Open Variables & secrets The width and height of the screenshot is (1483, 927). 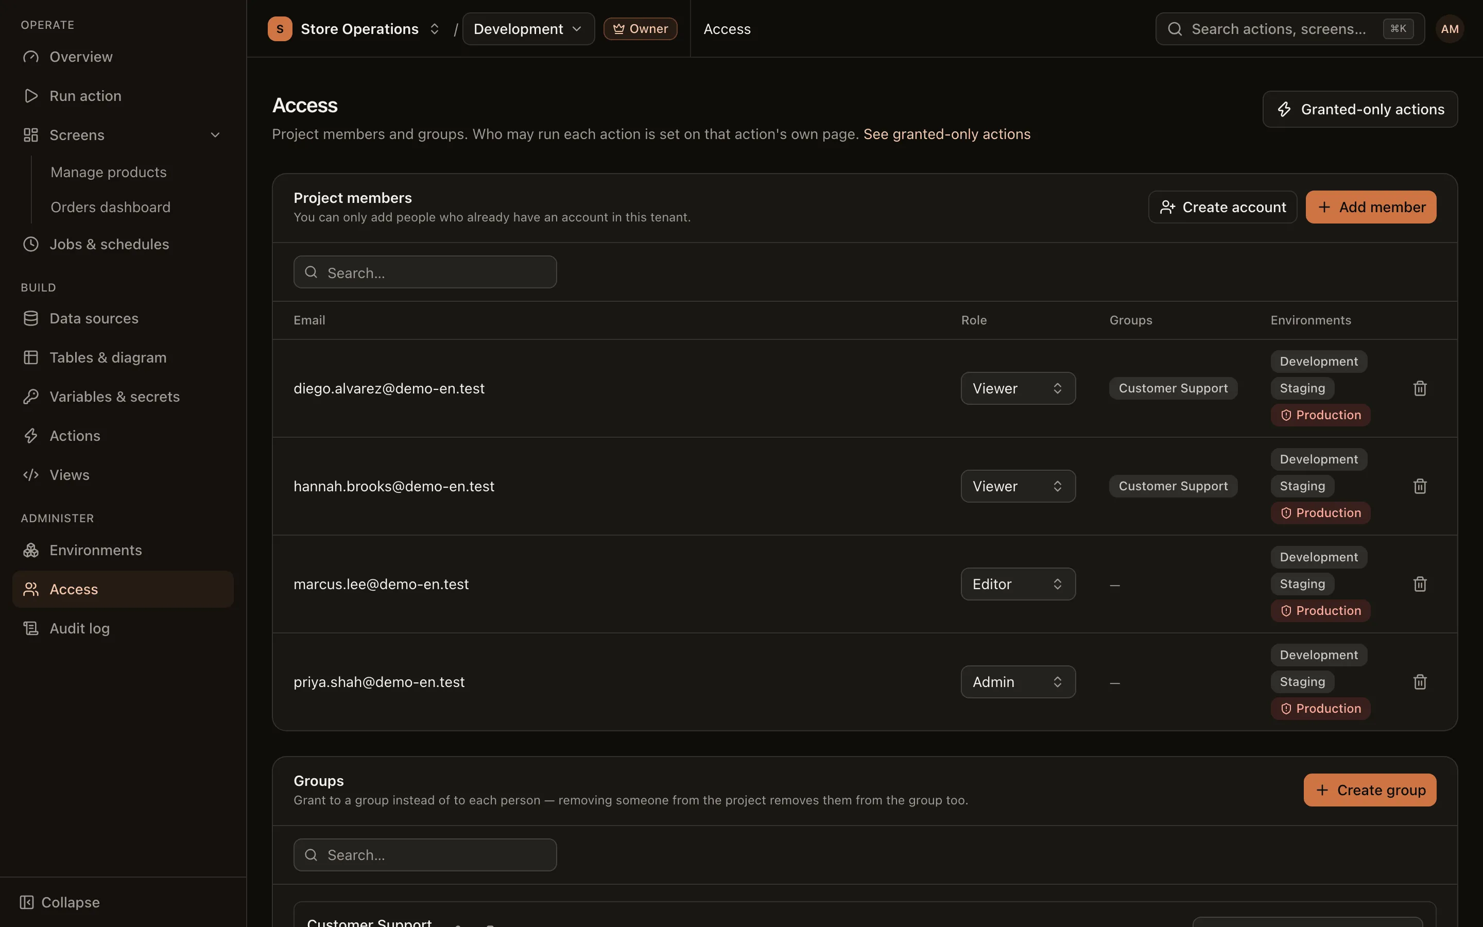(123, 397)
